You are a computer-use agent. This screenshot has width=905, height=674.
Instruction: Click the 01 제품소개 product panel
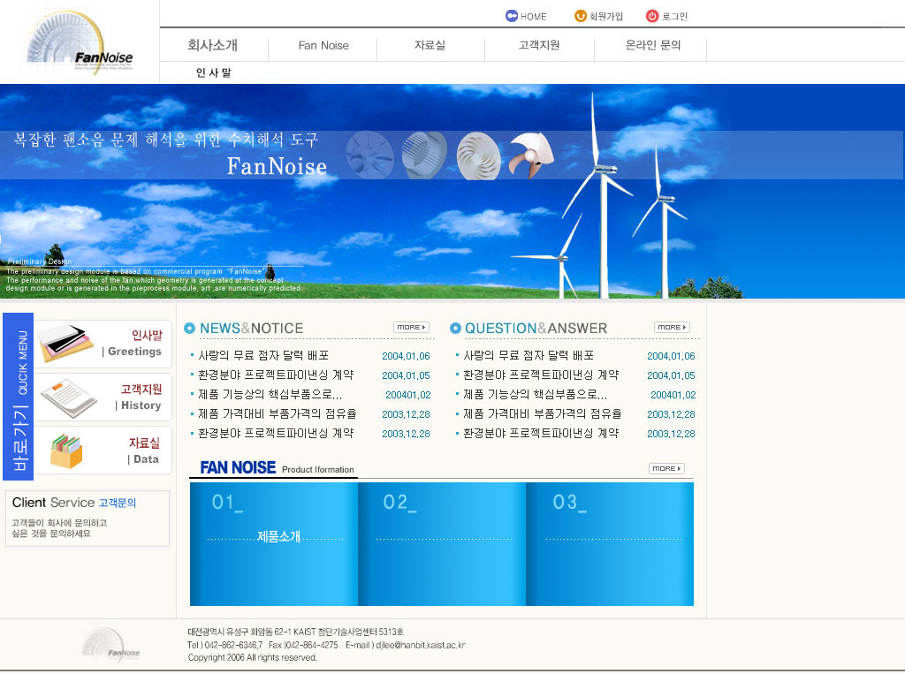(274, 543)
